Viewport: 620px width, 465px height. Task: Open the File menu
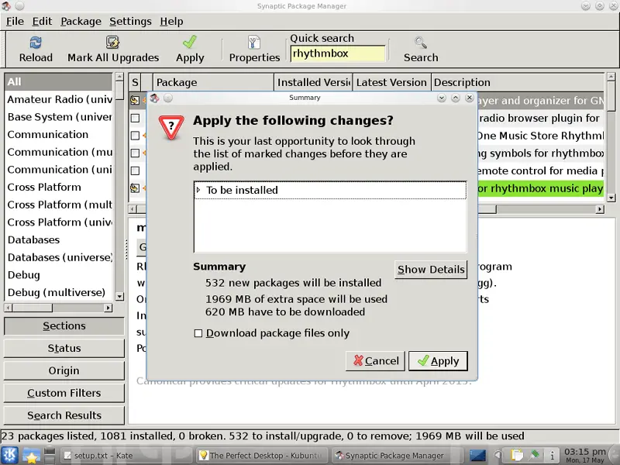pyautogui.click(x=15, y=22)
